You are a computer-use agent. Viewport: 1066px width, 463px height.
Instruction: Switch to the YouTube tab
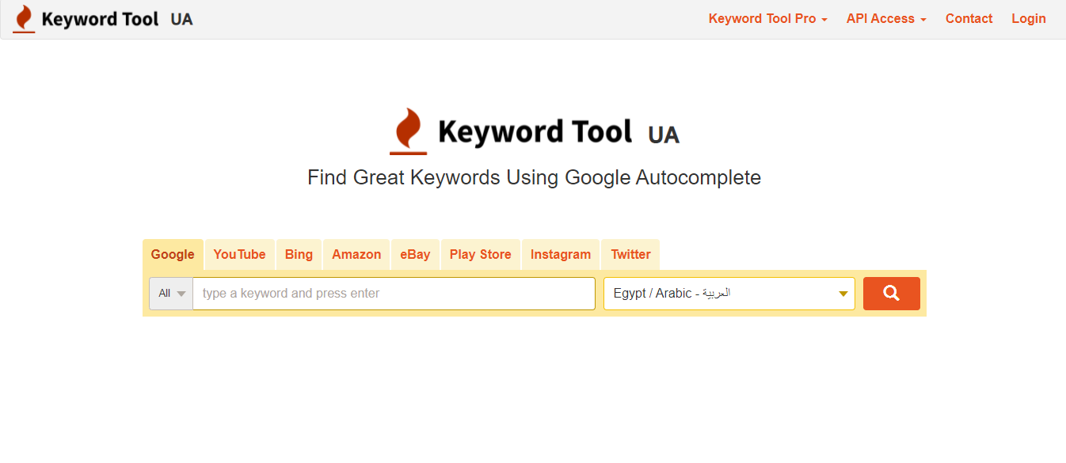239,255
